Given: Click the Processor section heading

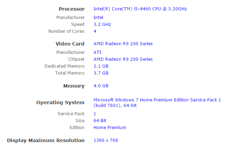Looking at the screenshot, I should tap(71, 9).
